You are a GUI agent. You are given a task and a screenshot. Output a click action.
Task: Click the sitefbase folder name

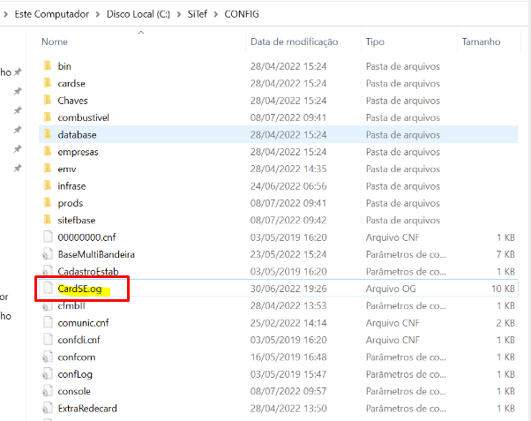[79, 220]
